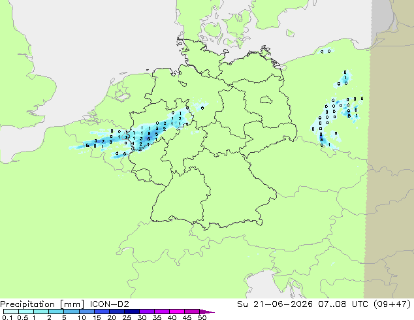This screenshot has width=414, height=320.
Task: Select legend color between 20 and 25
Action: pyautogui.click(x=117, y=312)
